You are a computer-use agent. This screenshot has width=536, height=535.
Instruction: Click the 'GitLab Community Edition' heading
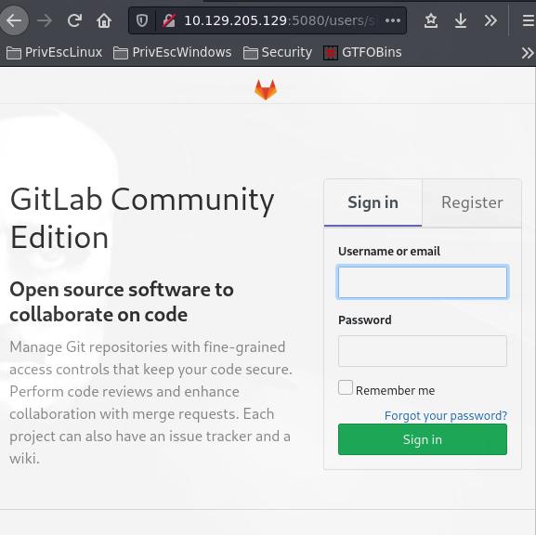[x=142, y=217]
